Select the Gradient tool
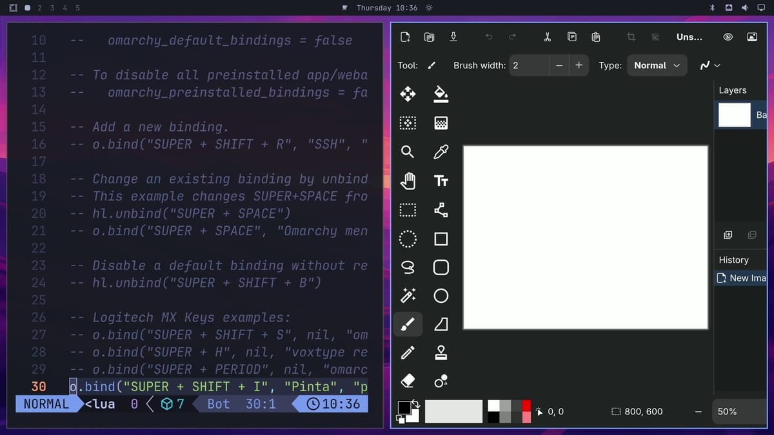 tap(441, 123)
